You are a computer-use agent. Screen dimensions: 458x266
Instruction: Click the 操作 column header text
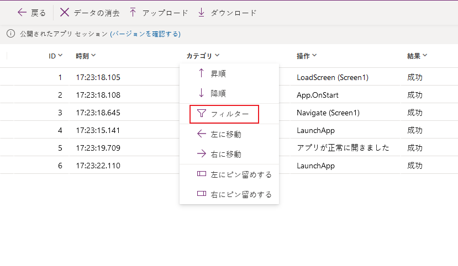[303, 56]
